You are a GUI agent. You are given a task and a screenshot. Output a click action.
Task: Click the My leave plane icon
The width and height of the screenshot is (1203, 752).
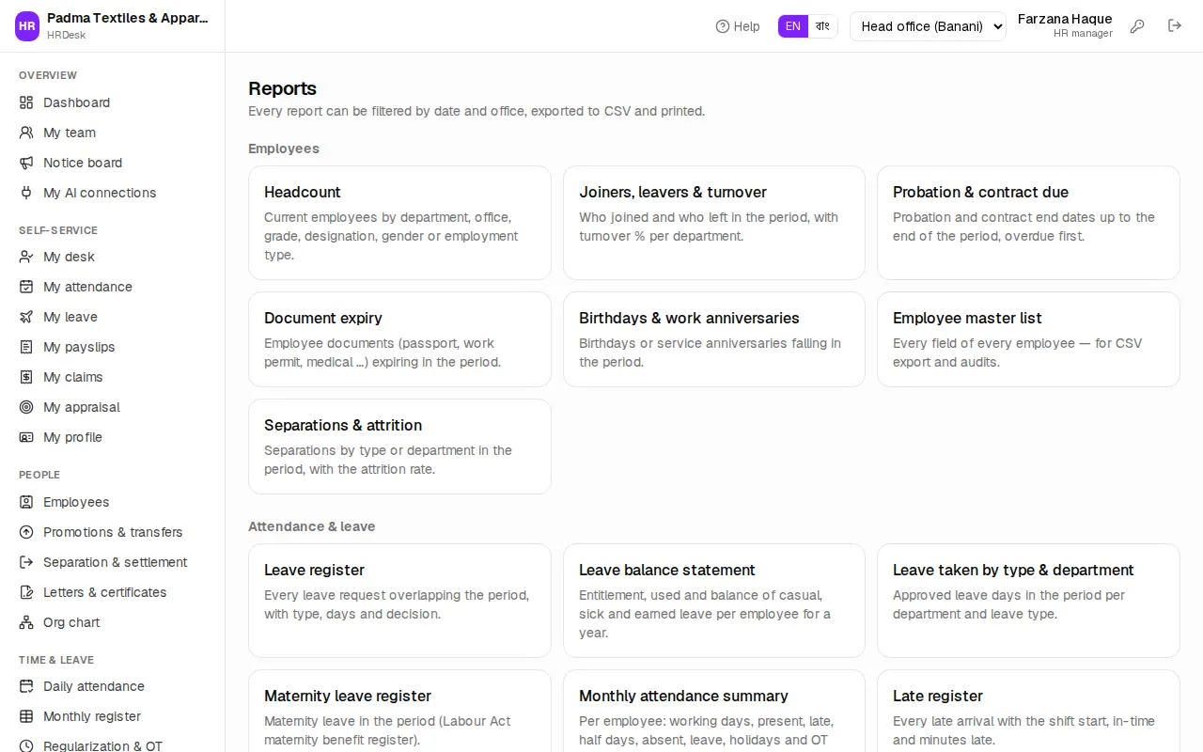click(26, 317)
